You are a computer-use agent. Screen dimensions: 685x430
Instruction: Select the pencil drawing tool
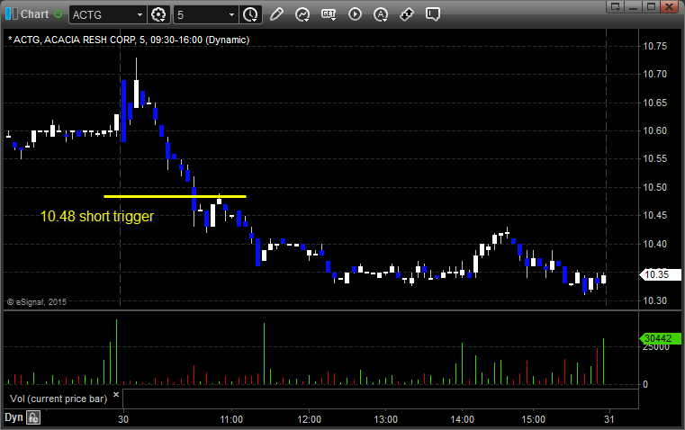click(x=276, y=14)
